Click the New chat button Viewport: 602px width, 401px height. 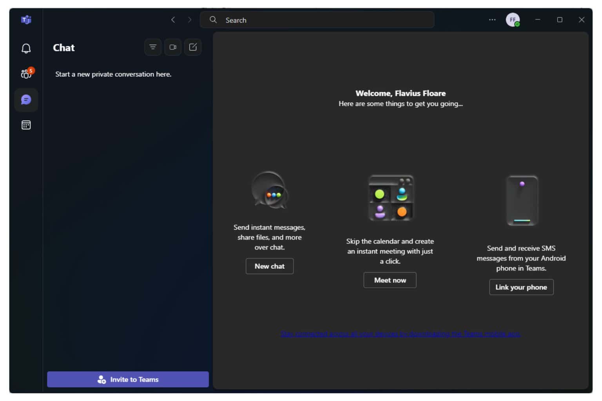click(269, 266)
